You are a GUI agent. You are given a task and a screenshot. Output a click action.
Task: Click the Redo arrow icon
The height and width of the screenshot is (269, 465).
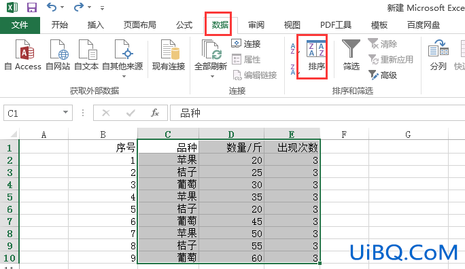tap(79, 7)
